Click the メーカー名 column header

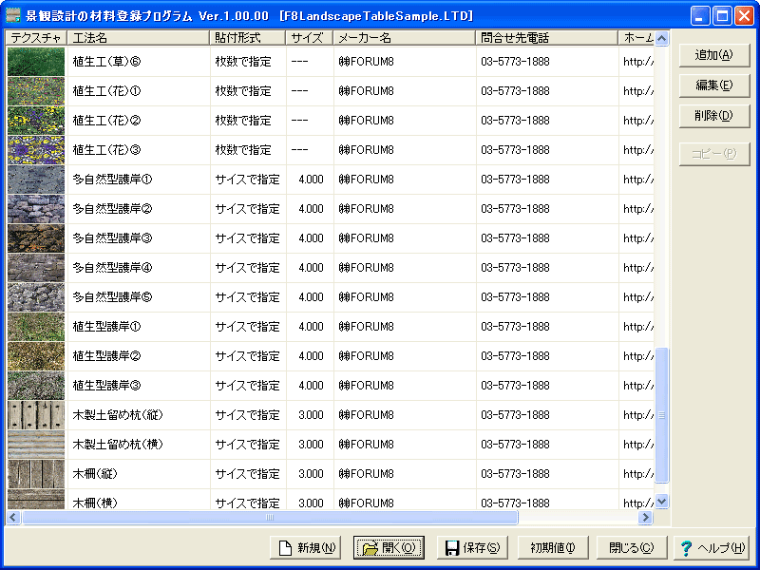click(x=405, y=38)
